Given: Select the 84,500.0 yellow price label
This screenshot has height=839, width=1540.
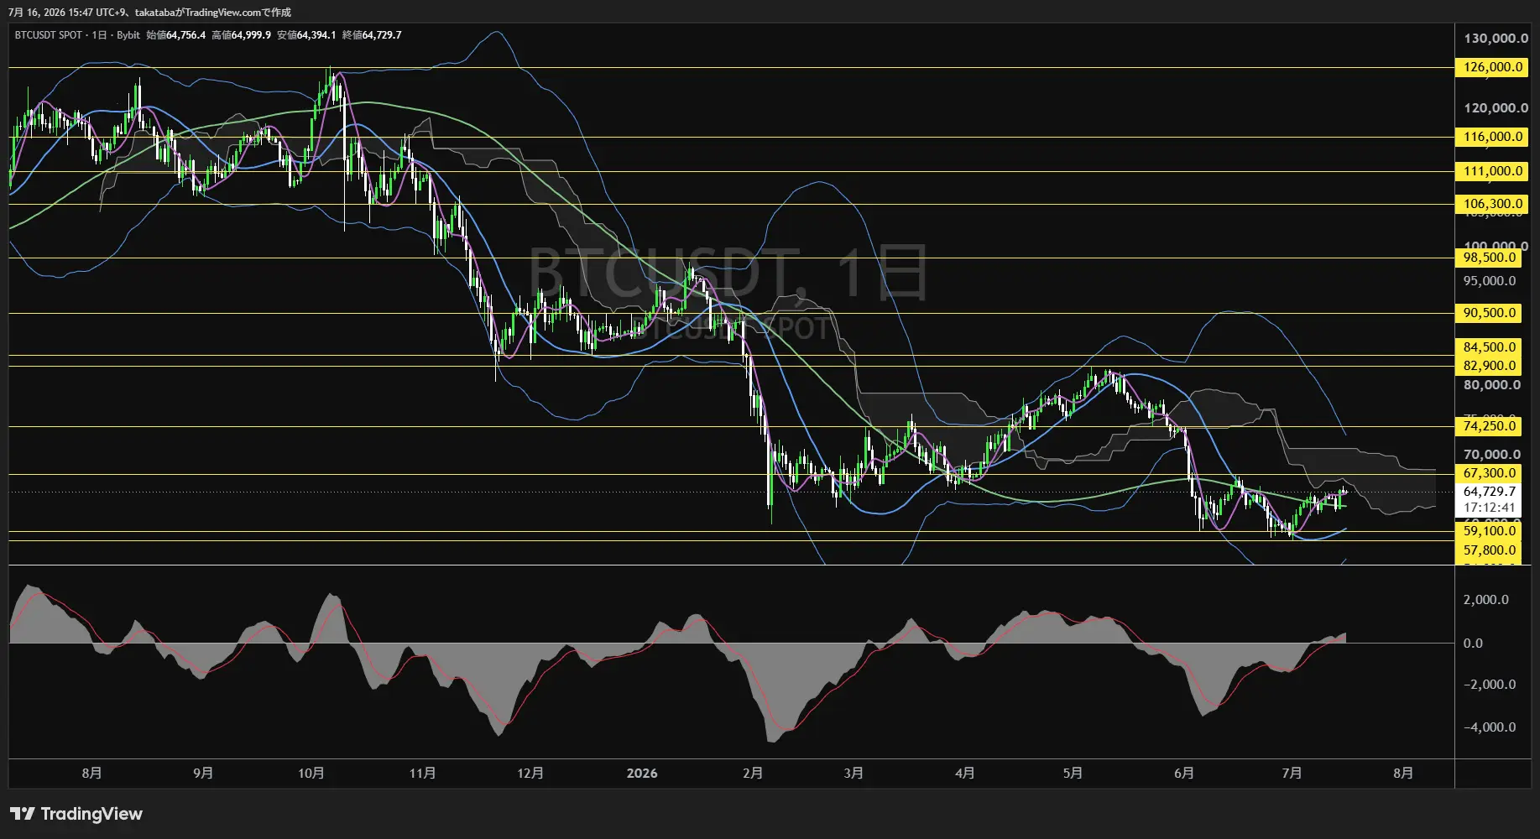Looking at the screenshot, I should point(1489,347).
